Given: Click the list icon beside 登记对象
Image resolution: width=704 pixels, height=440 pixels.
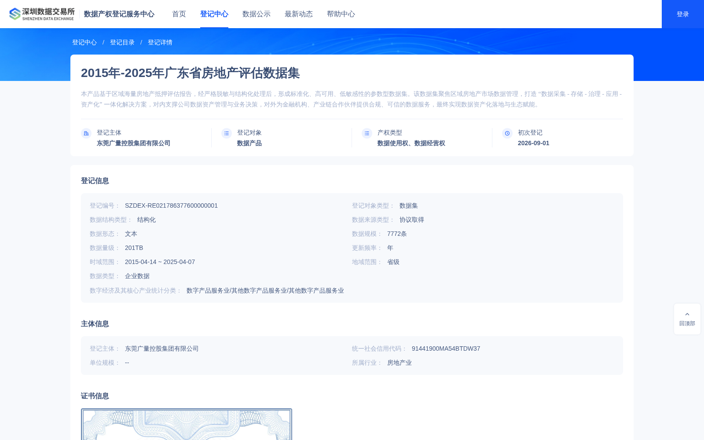Looking at the screenshot, I should click(227, 133).
